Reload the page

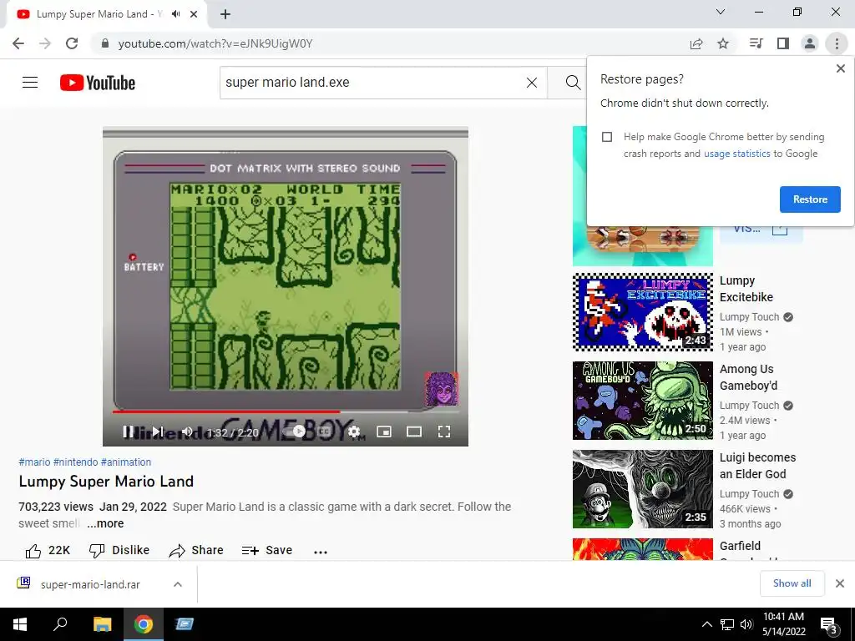click(x=72, y=43)
